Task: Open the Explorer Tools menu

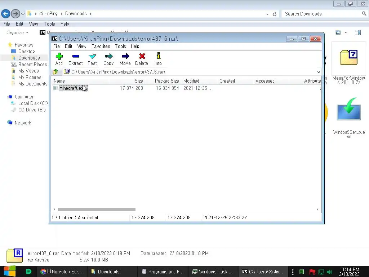Action: pos(49,24)
